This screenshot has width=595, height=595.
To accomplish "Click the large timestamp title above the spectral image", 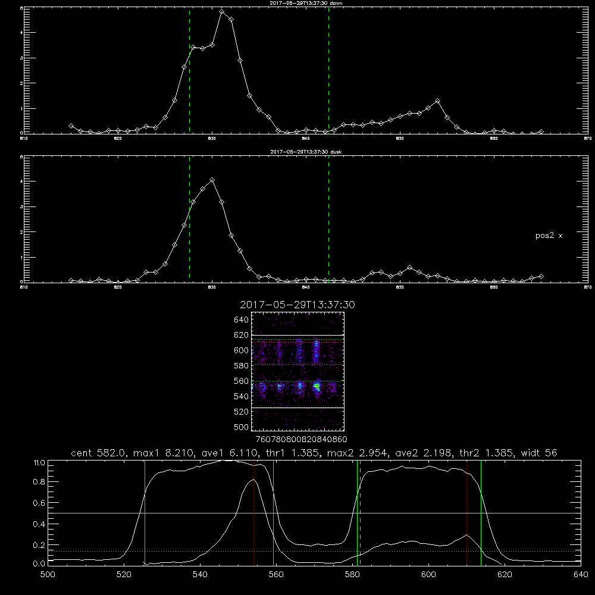I will (x=297, y=305).
